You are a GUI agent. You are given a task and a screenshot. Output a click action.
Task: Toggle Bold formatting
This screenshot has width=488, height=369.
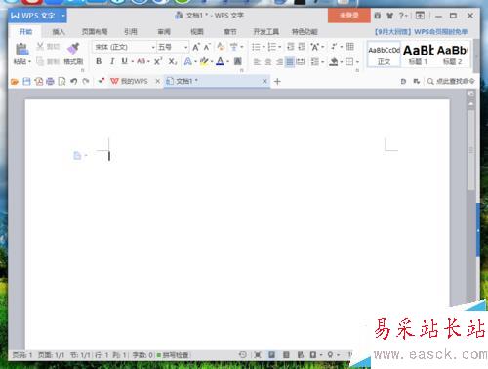click(x=99, y=61)
